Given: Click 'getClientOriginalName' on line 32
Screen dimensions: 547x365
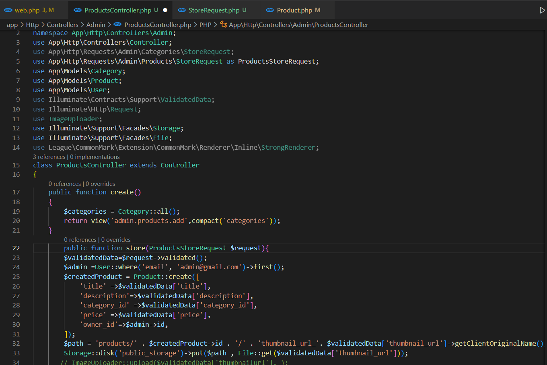Looking at the screenshot, I should [496, 343].
